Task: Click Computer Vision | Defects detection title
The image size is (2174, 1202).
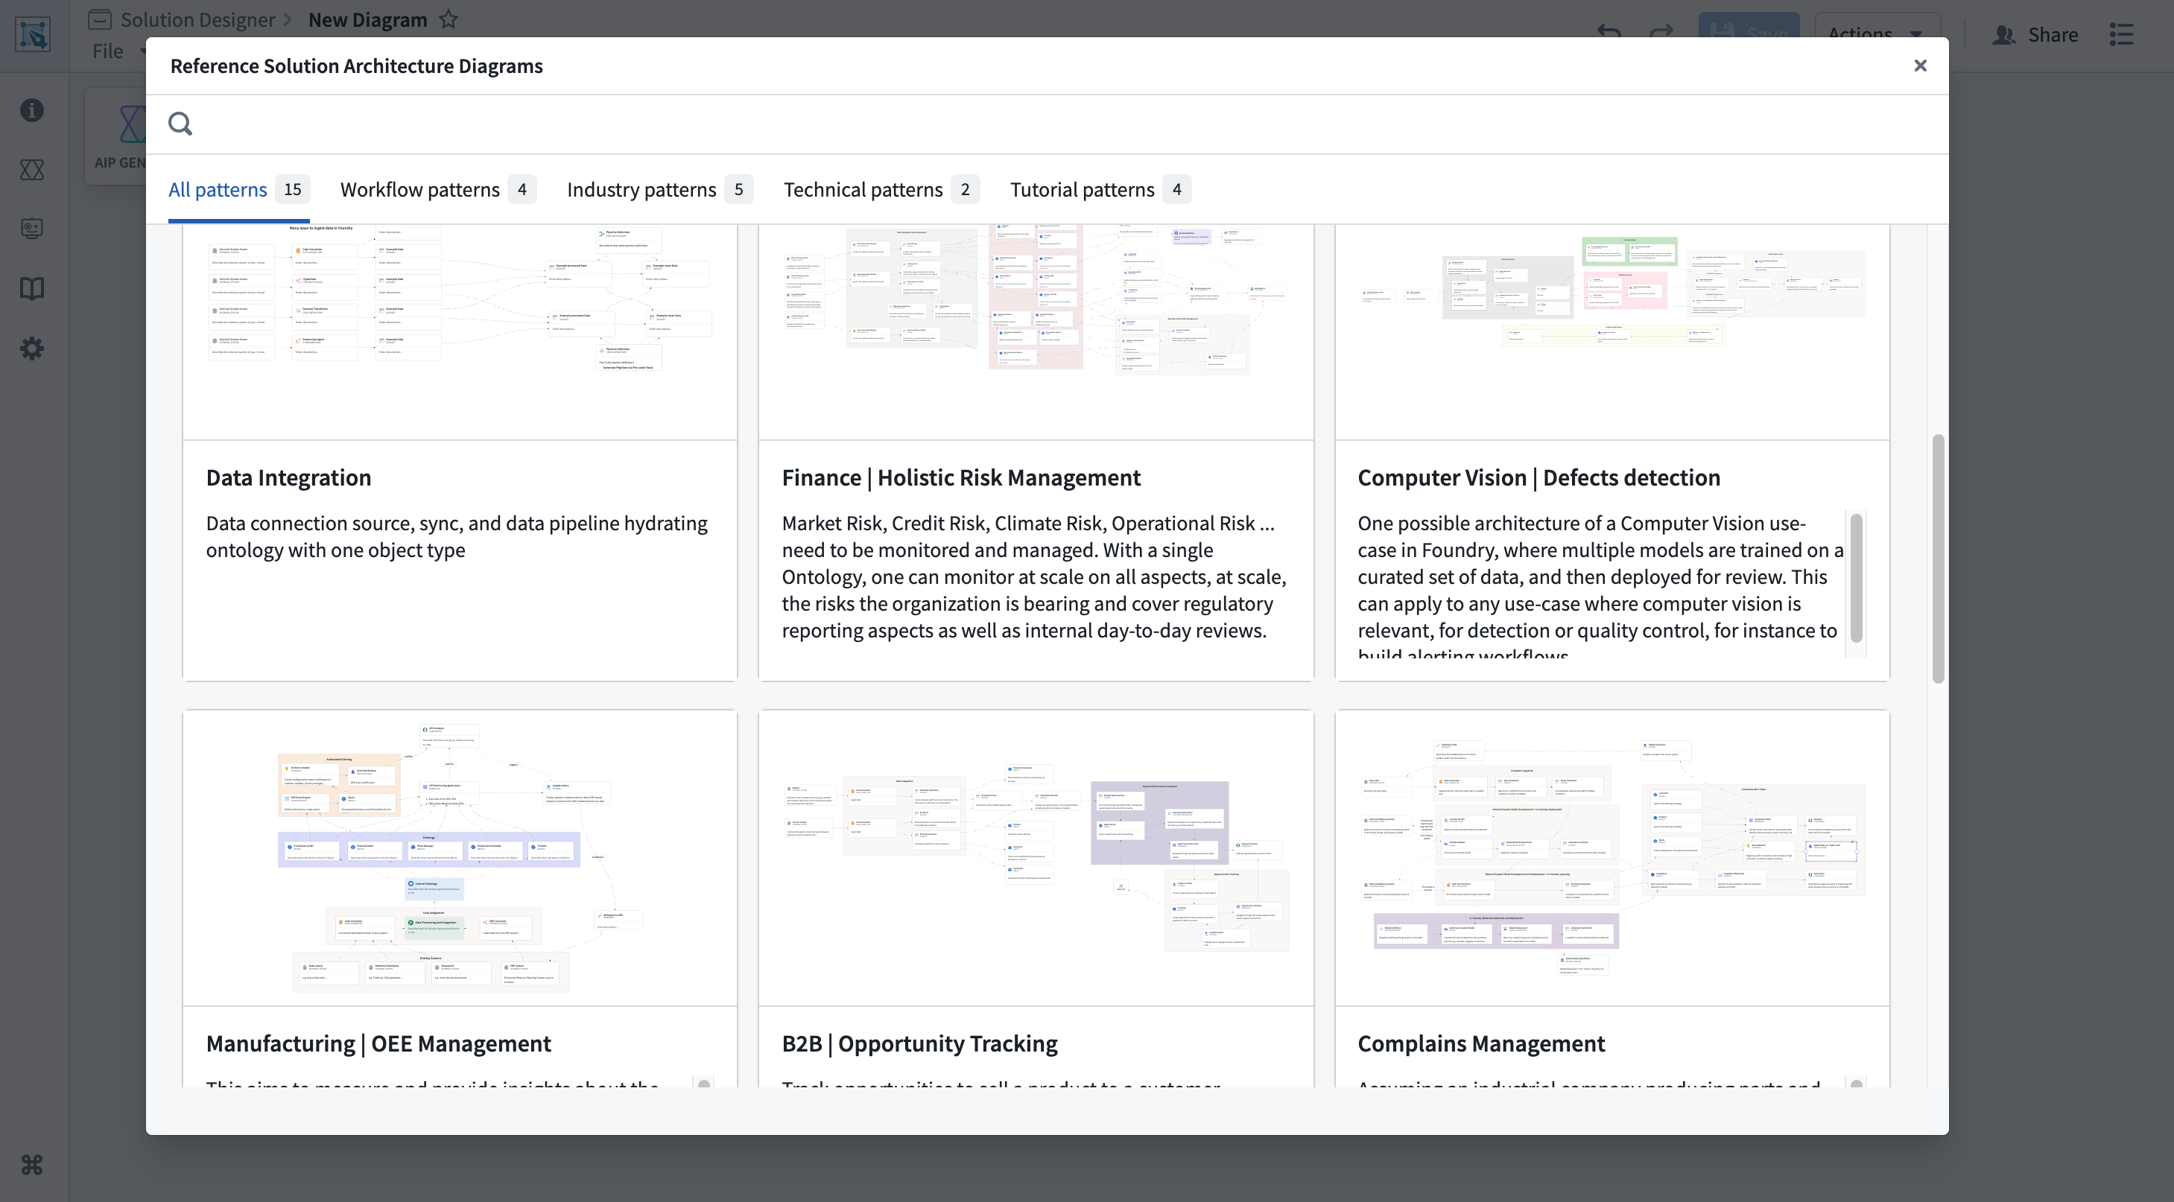Action: coord(1538,477)
